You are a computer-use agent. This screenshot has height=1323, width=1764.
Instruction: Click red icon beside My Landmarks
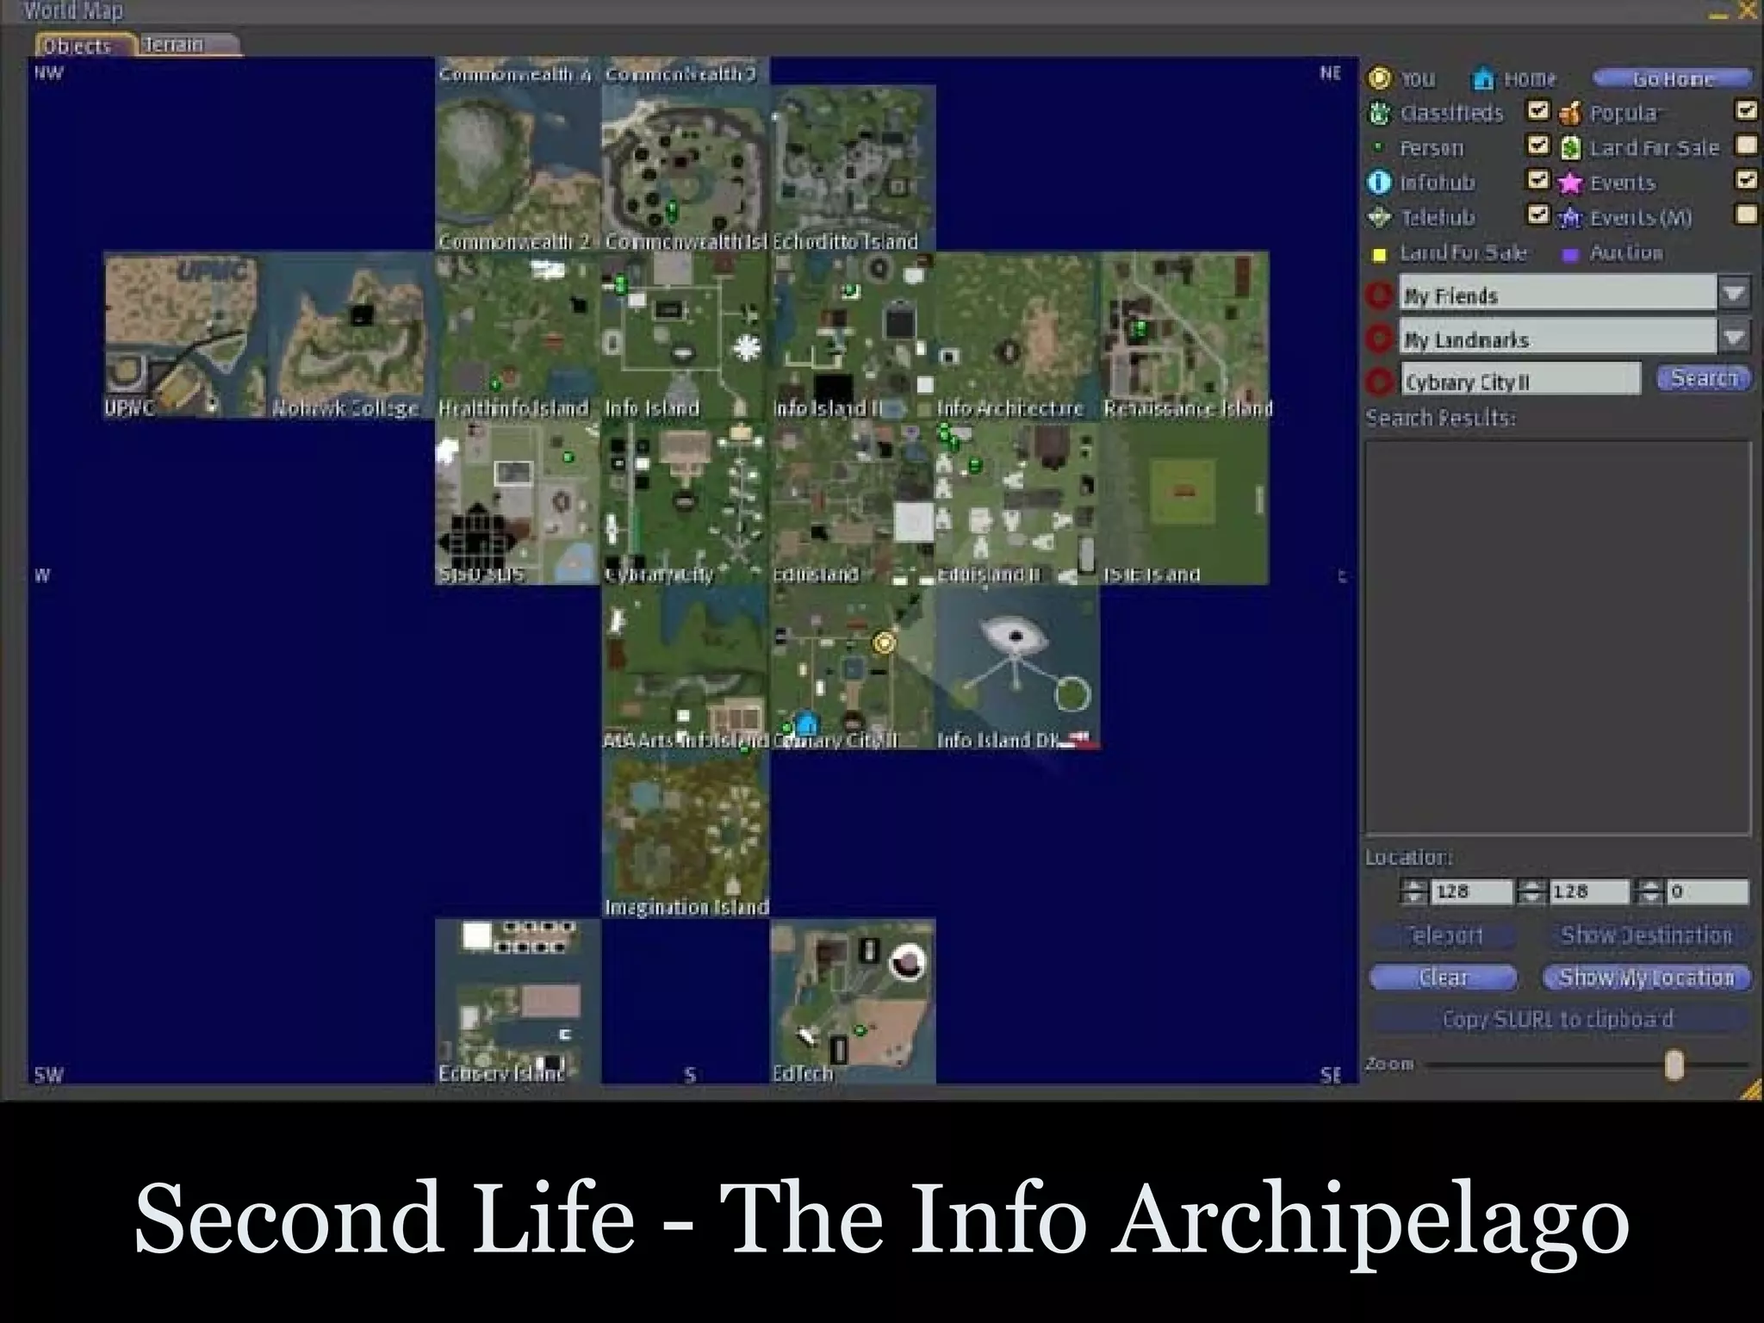coord(1379,338)
